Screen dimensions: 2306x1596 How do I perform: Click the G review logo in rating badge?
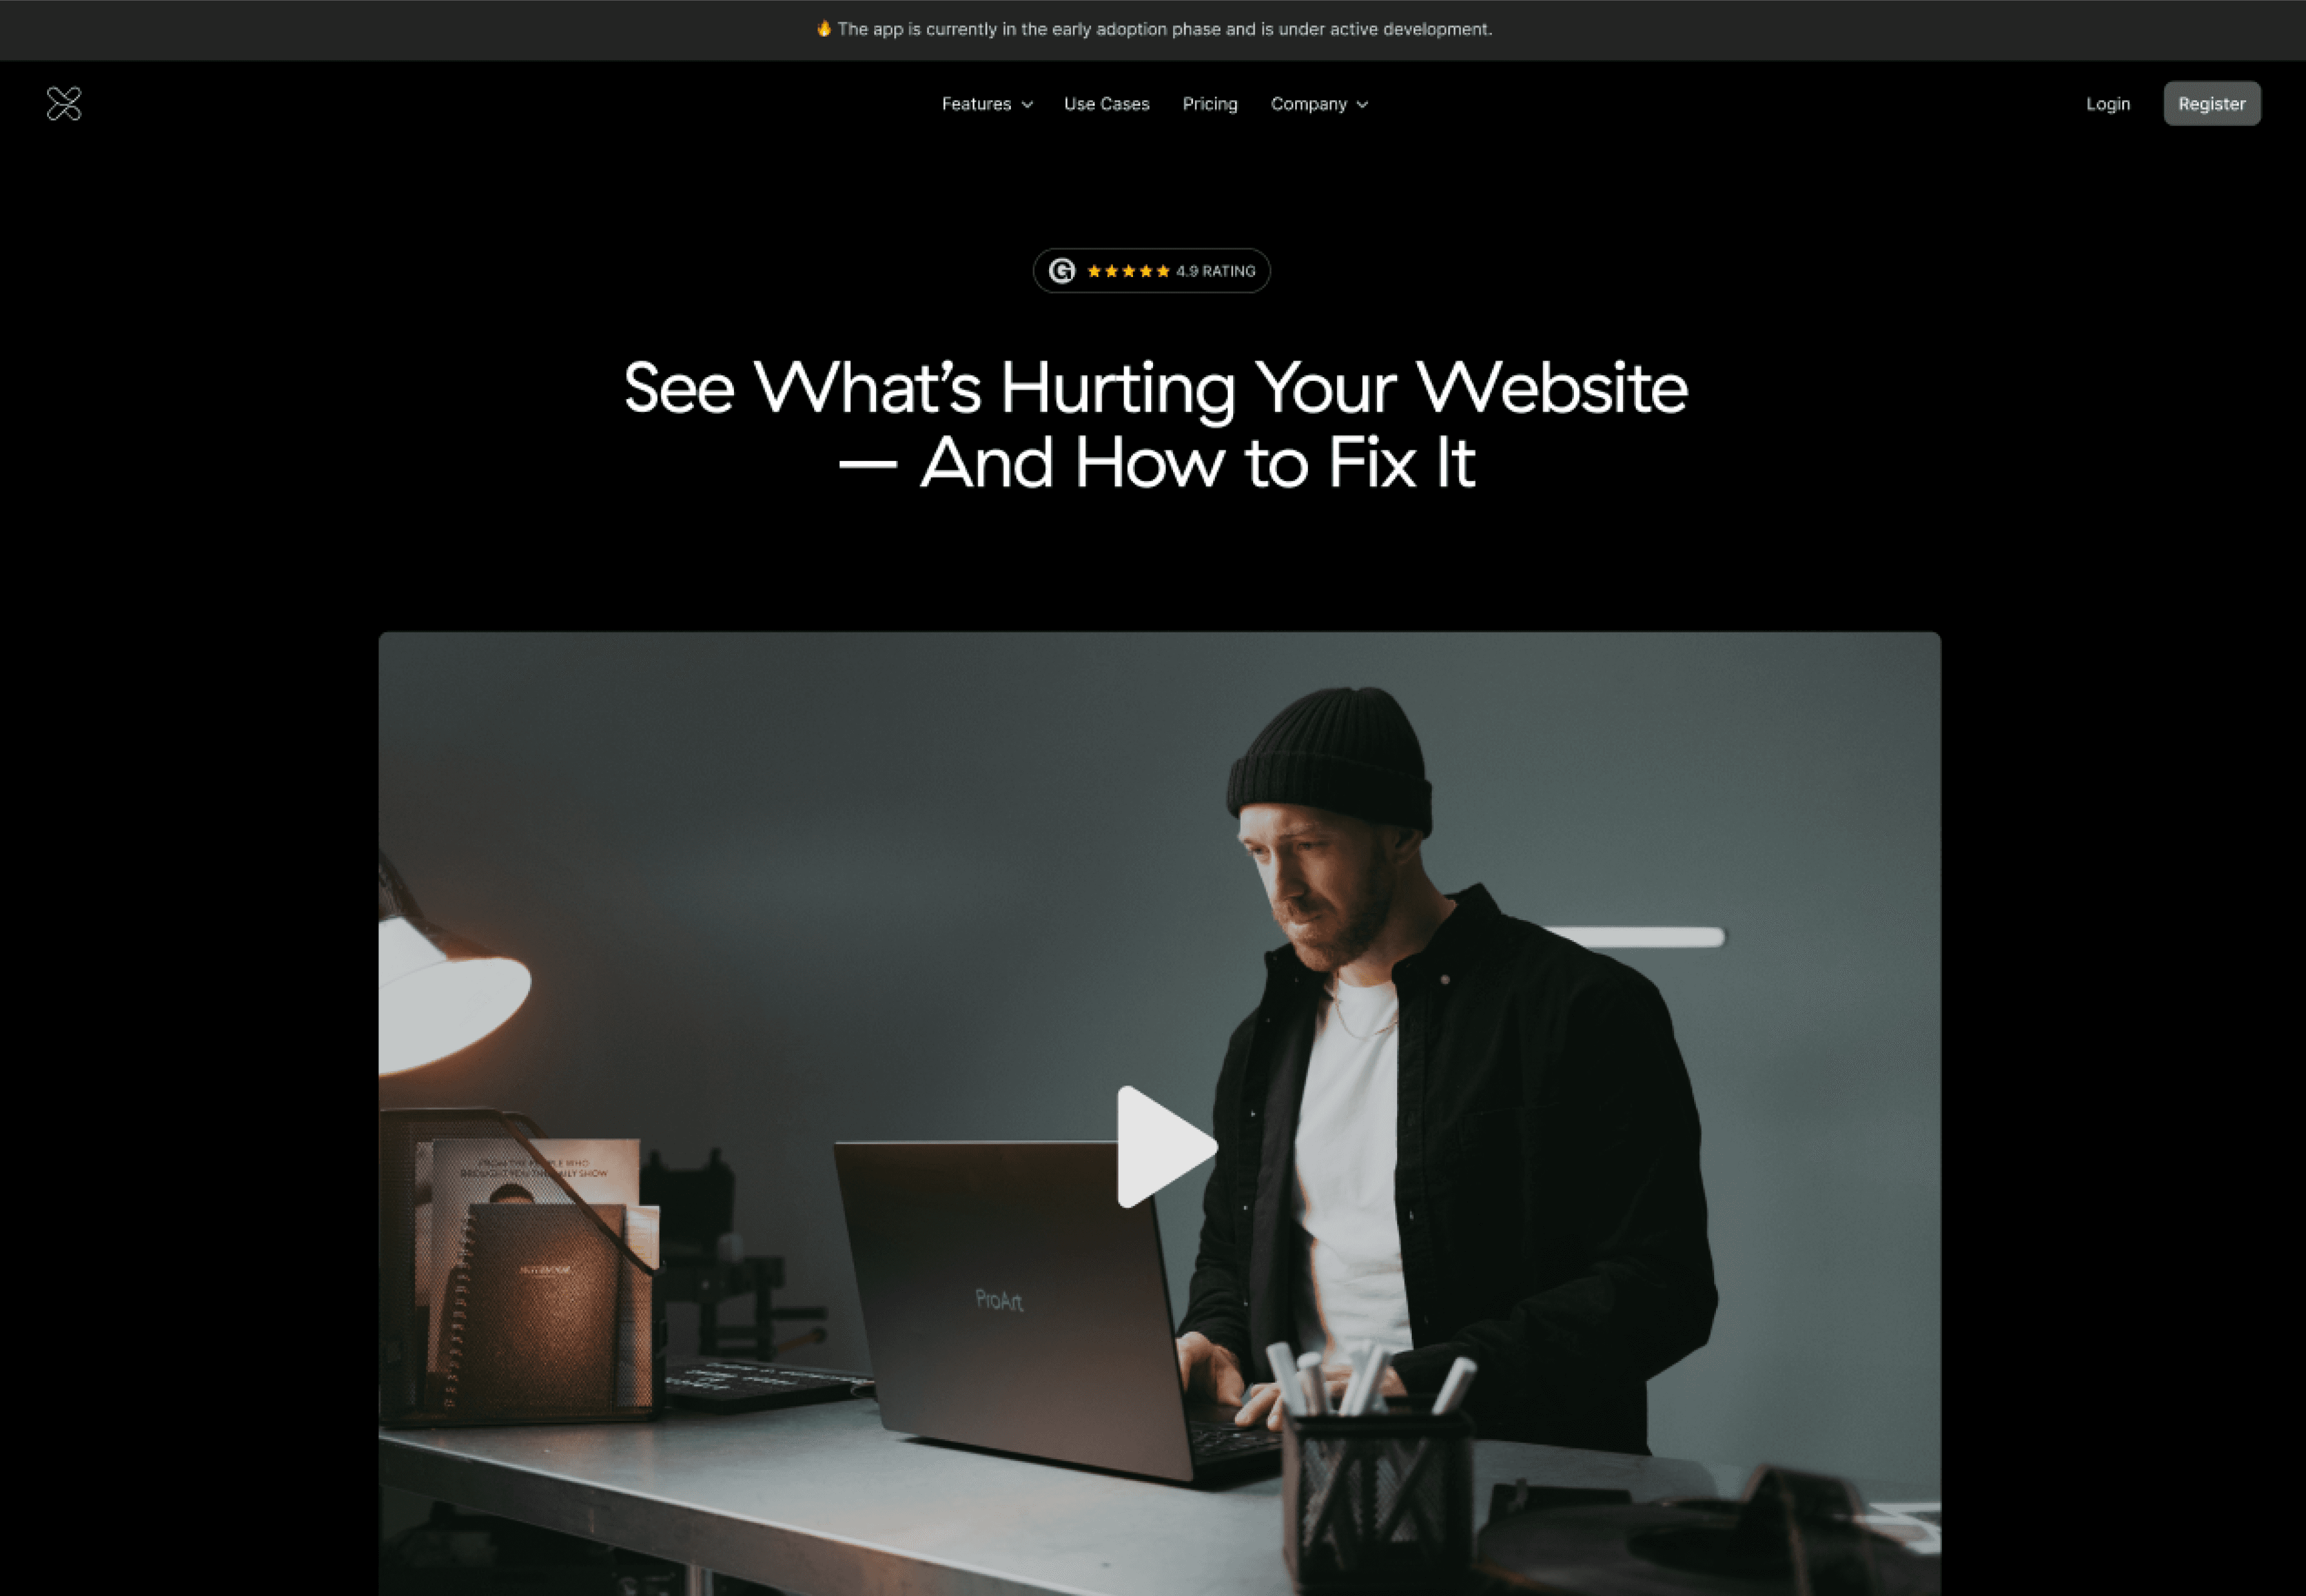coord(1062,271)
